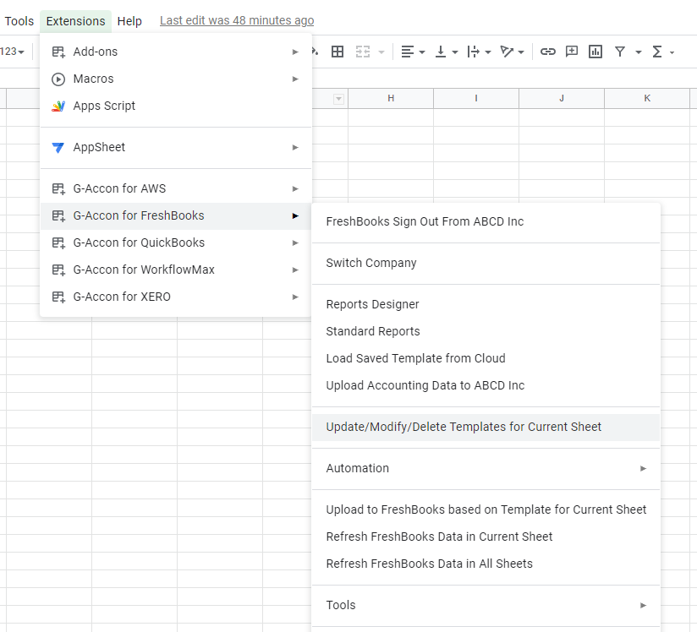The width and height of the screenshot is (697, 632).
Task: Expand G-Accon for QuickBooks submenu
Action: [176, 242]
